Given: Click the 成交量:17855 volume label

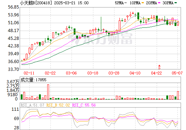Looking at the screenshot, I should click(x=33, y=80).
